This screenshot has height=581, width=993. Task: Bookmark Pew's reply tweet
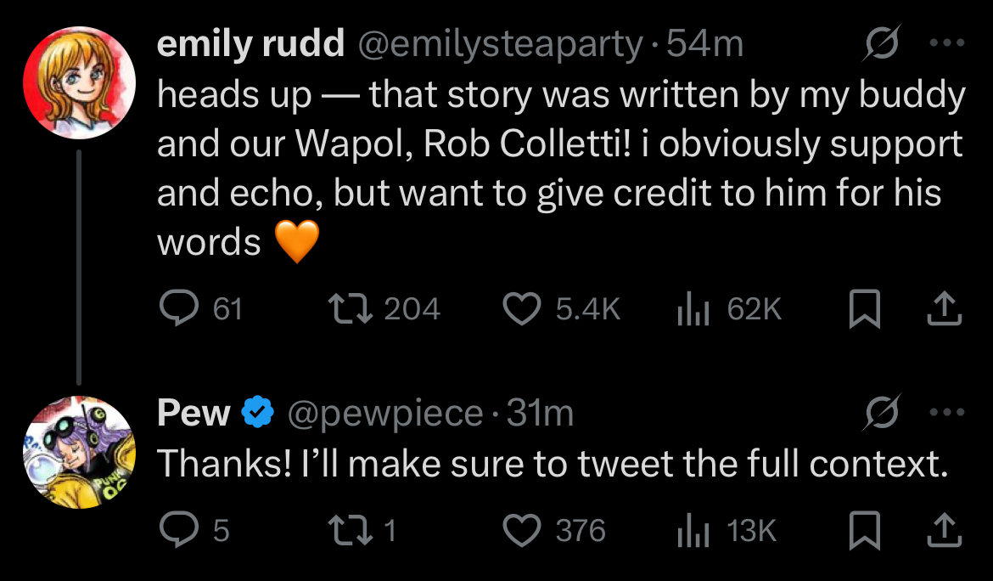[x=865, y=530]
